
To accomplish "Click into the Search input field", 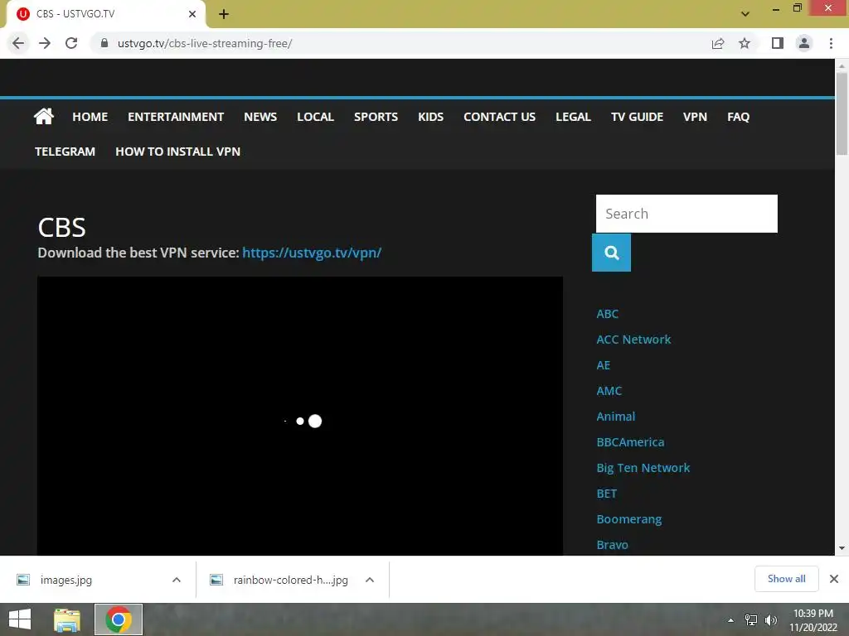I will [686, 214].
